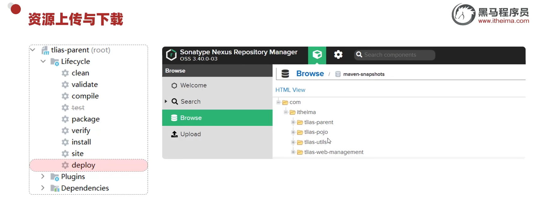
Task: Select tlias-parent (root) Maven project
Action: pyautogui.click(x=80, y=50)
